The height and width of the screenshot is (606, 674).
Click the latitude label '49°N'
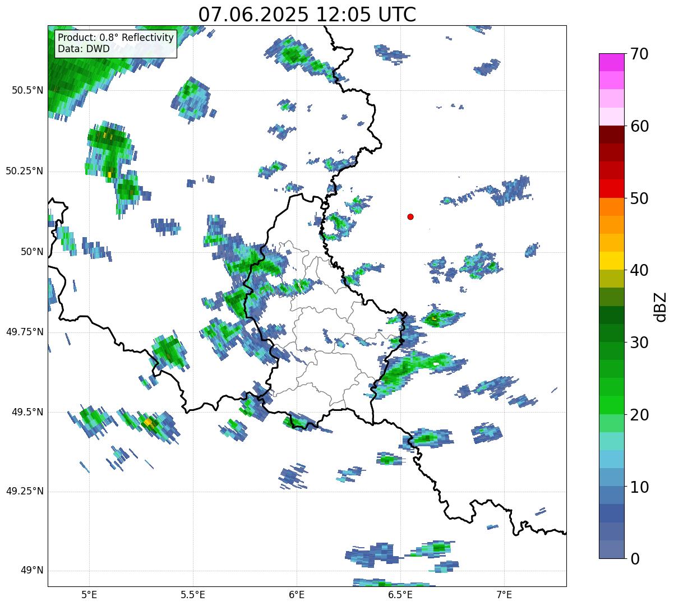[32, 571]
